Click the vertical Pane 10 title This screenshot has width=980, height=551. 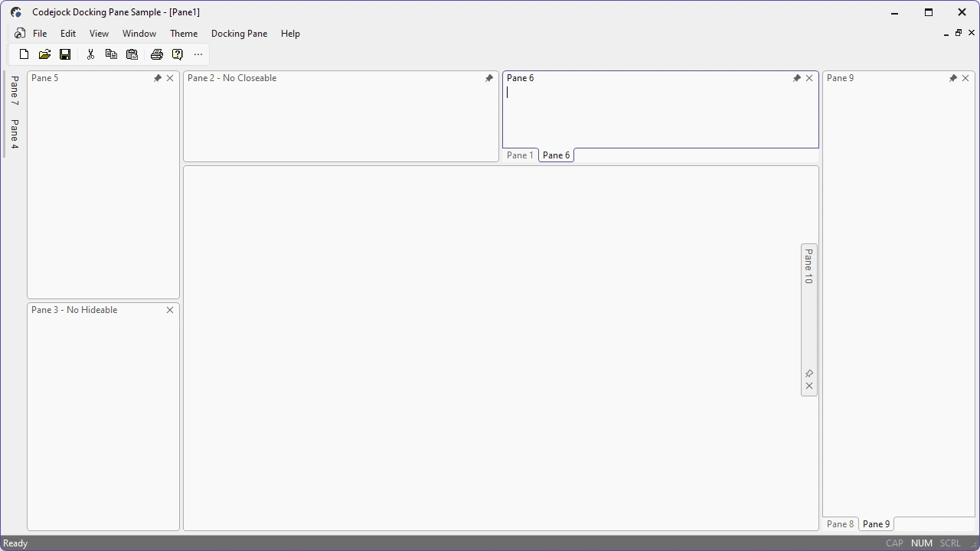[x=809, y=266]
